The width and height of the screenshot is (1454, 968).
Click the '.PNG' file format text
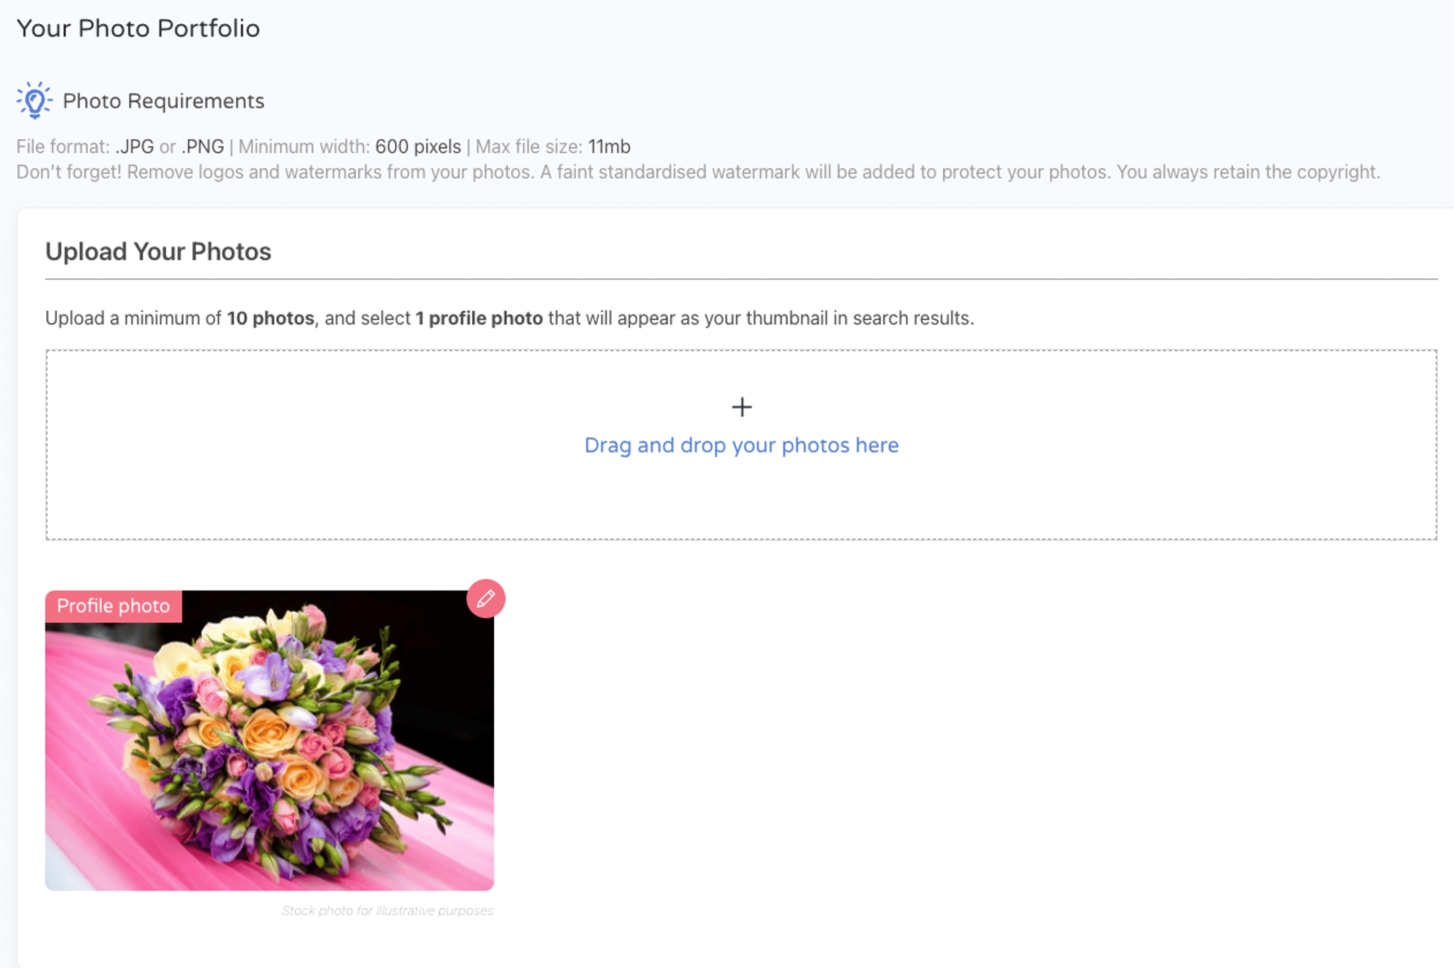tap(203, 147)
